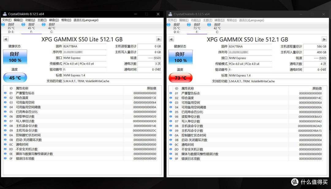Click 良好 100 % health status in right window

[x=181, y=57]
